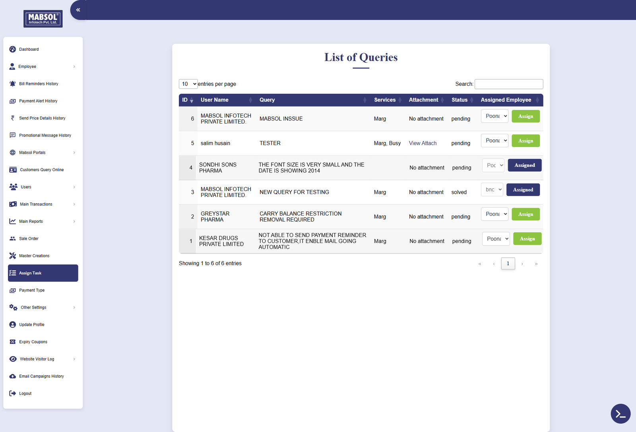Click the Mabsol Portals globe icon
The height and width of the screenshot is (432, 636).
tap(13, 152)
